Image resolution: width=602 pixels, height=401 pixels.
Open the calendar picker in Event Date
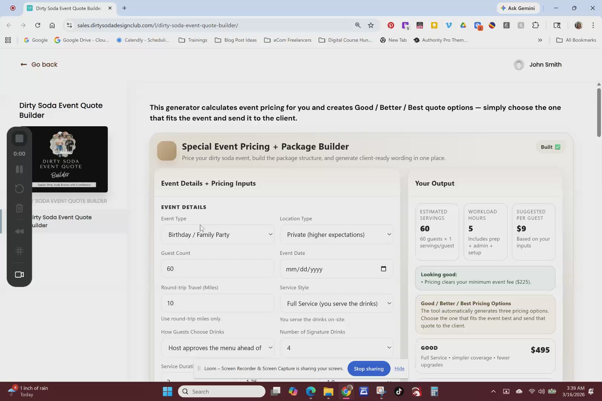pos(383,269)
